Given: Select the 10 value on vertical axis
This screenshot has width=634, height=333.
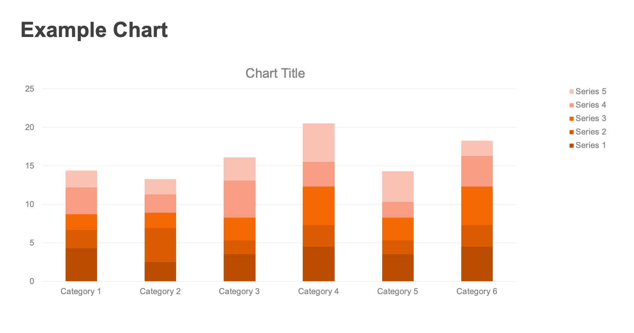Looking at the screenshot, I should click(30, 204).
